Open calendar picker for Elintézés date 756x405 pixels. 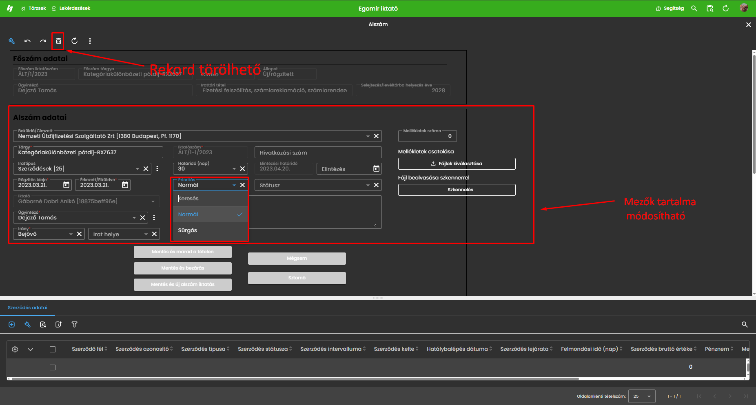coord(376,169)
